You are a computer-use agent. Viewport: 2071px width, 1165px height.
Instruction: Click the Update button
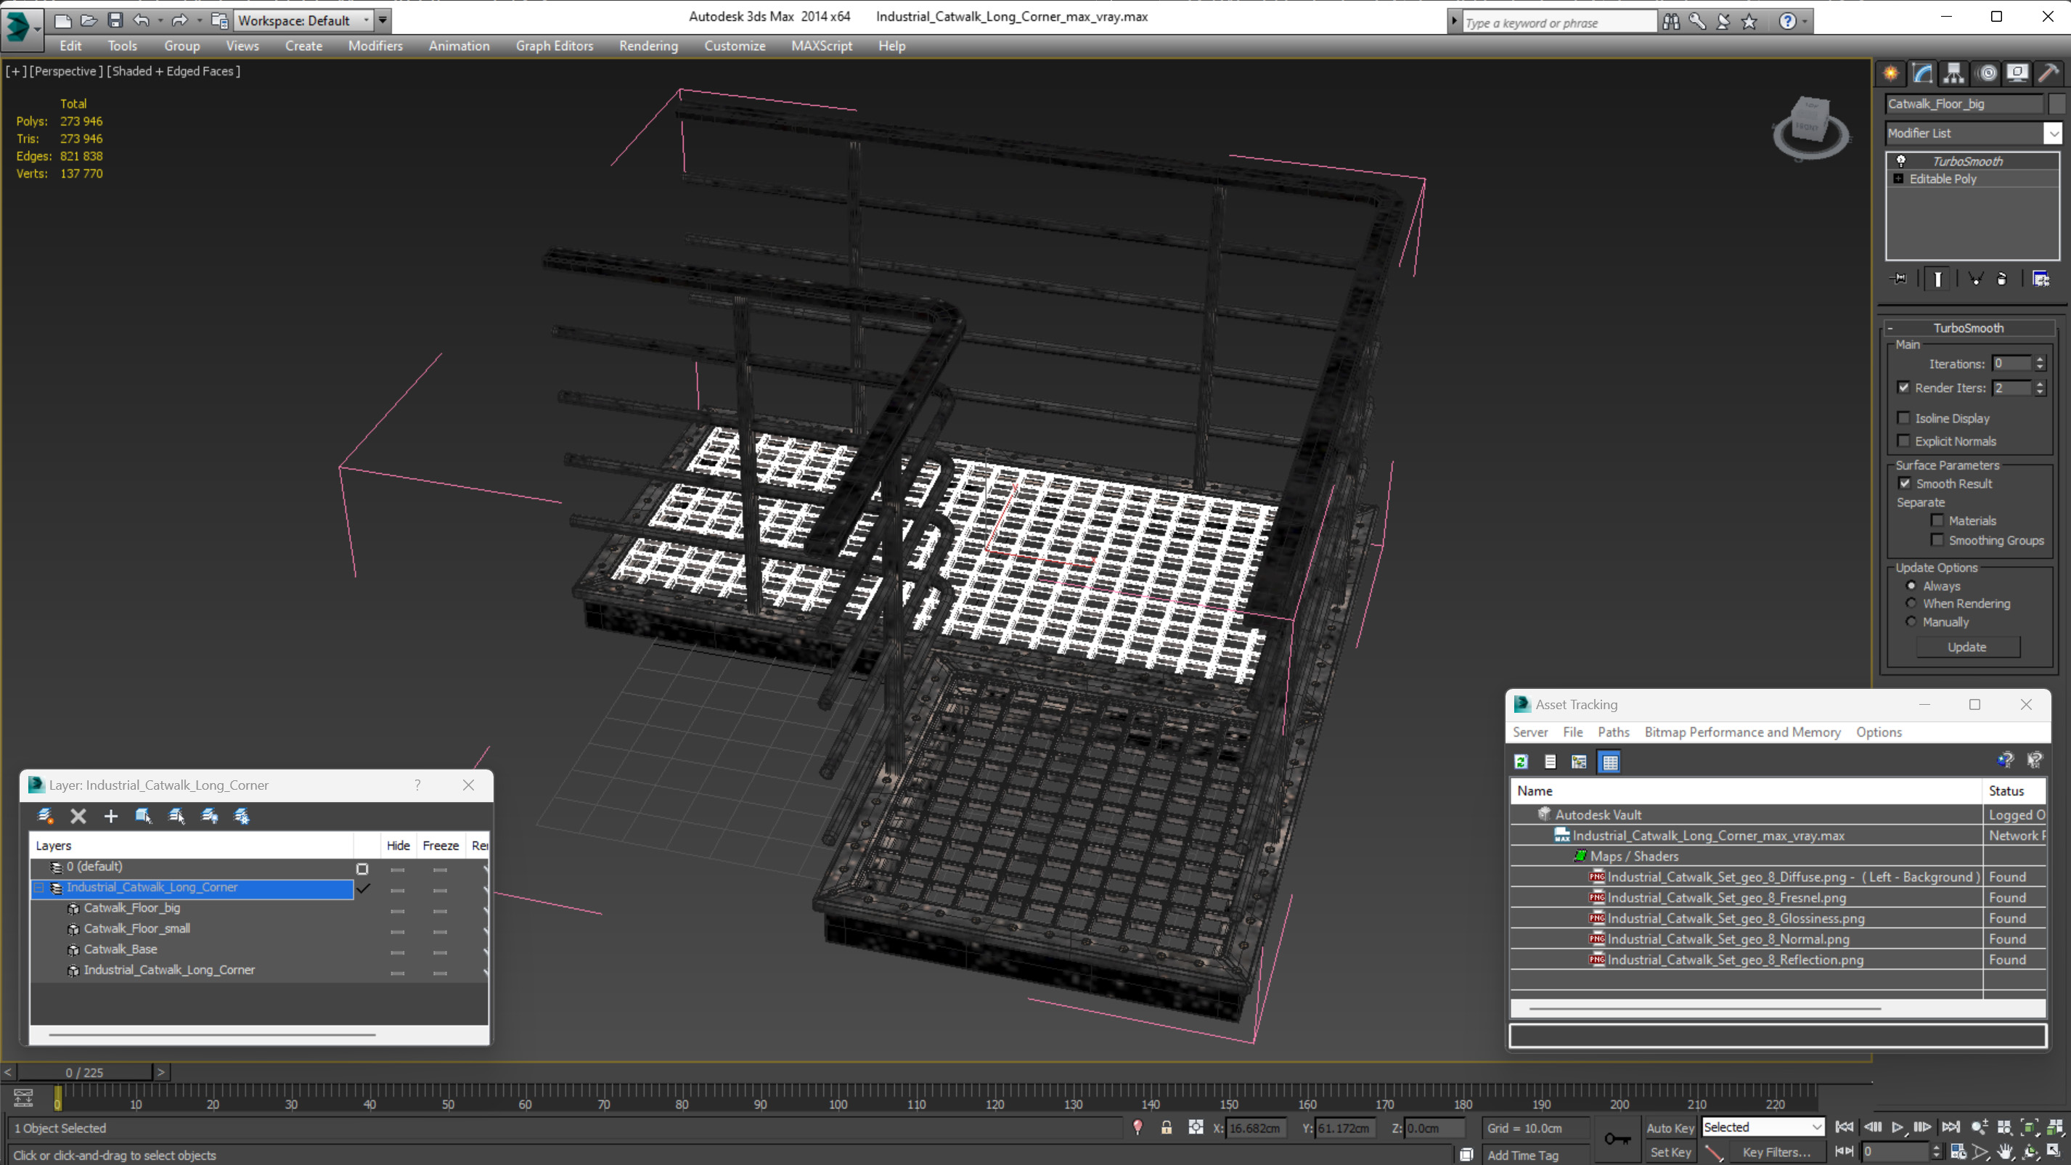(x=1966, y=647)
